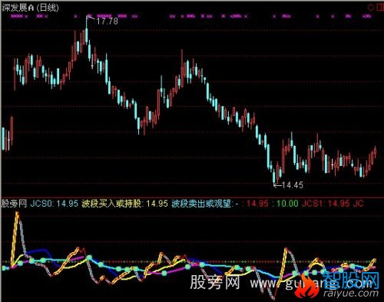Select the 波段买入或持股: 14.95 indicator label
The height and width of the screenshot is (302, 384).
coord(124,204)
